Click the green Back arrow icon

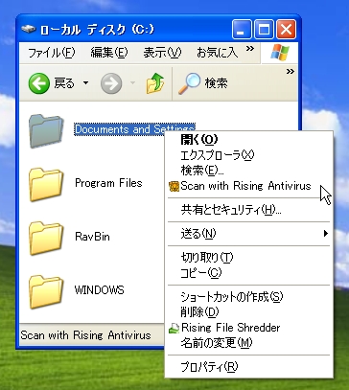(38, 83)
